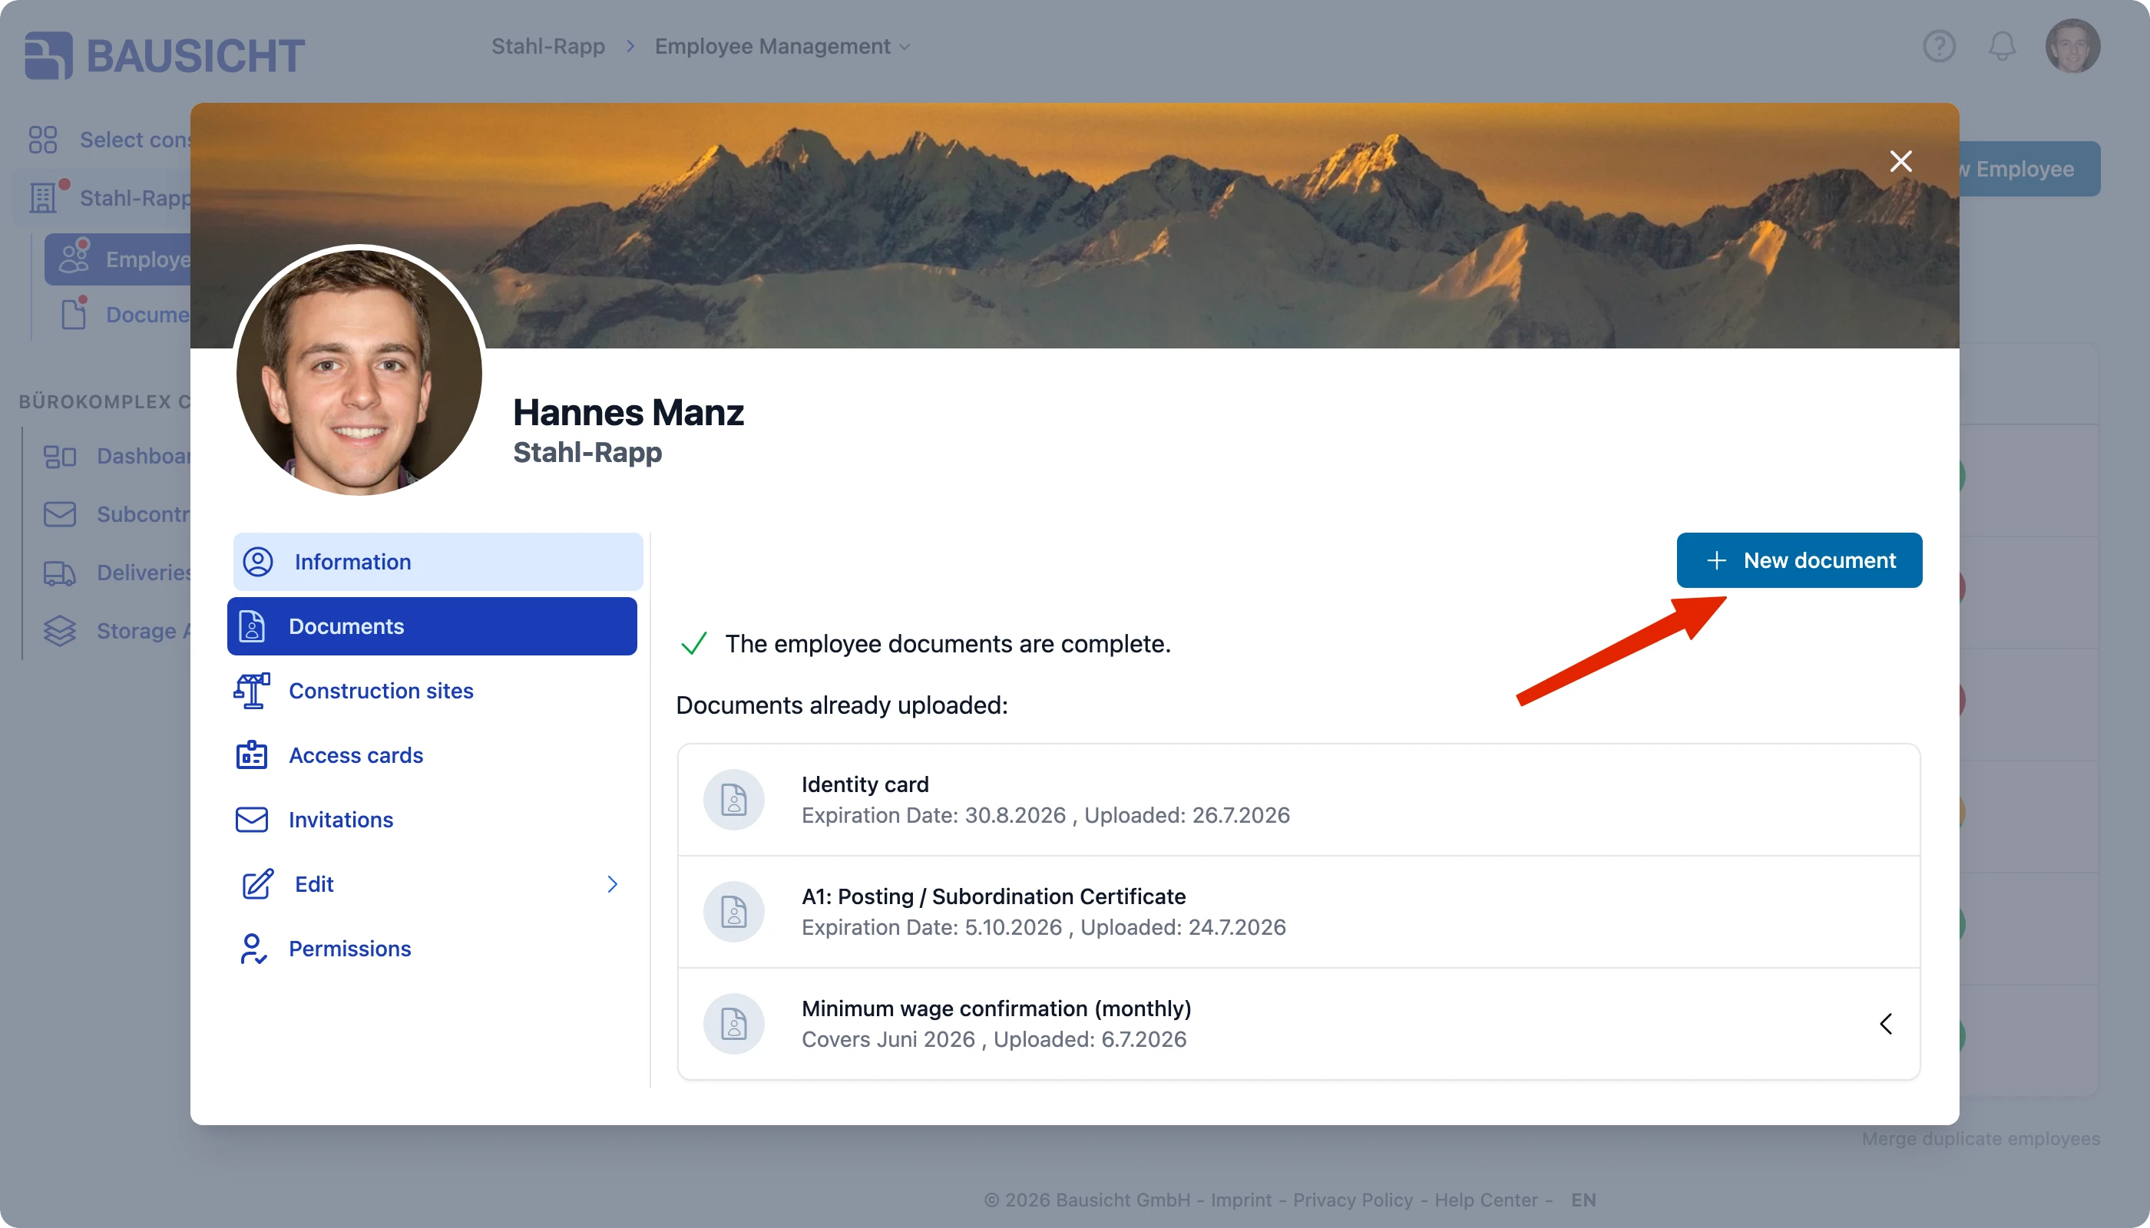This screenshot has height=1228, width=2150.
Task: Click the New Employee button behind dialog
Action: (x=2029, y=169)
